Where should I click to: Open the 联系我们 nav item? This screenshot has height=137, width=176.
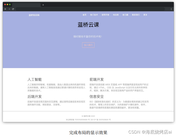tap(136, 15)
